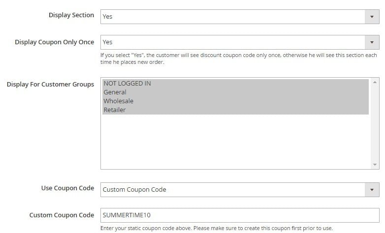The height and width of the screenshot is (233, 385).
Task: Click the Custom Coupon Code selected value
Action: (134, 190)
